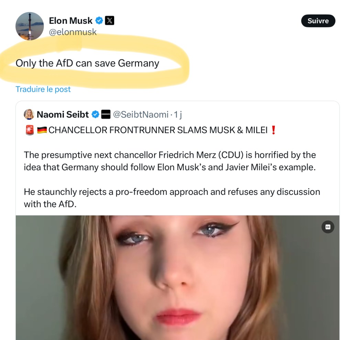
Task: Open the @elonmusk handle link
Action: (73, 32)
